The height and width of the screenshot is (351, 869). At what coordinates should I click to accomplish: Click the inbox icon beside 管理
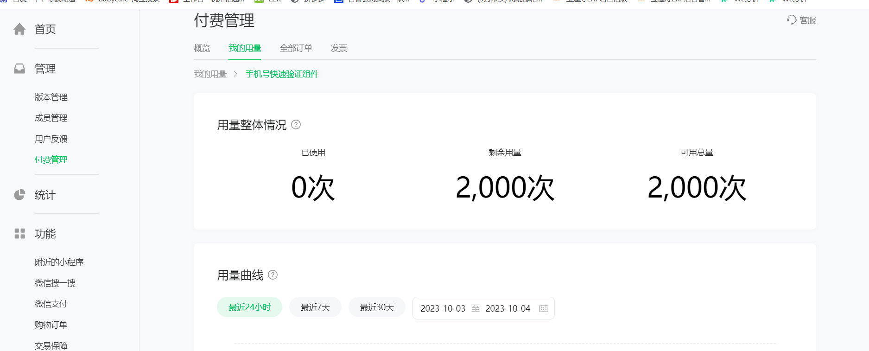click(x=19, y=69)
